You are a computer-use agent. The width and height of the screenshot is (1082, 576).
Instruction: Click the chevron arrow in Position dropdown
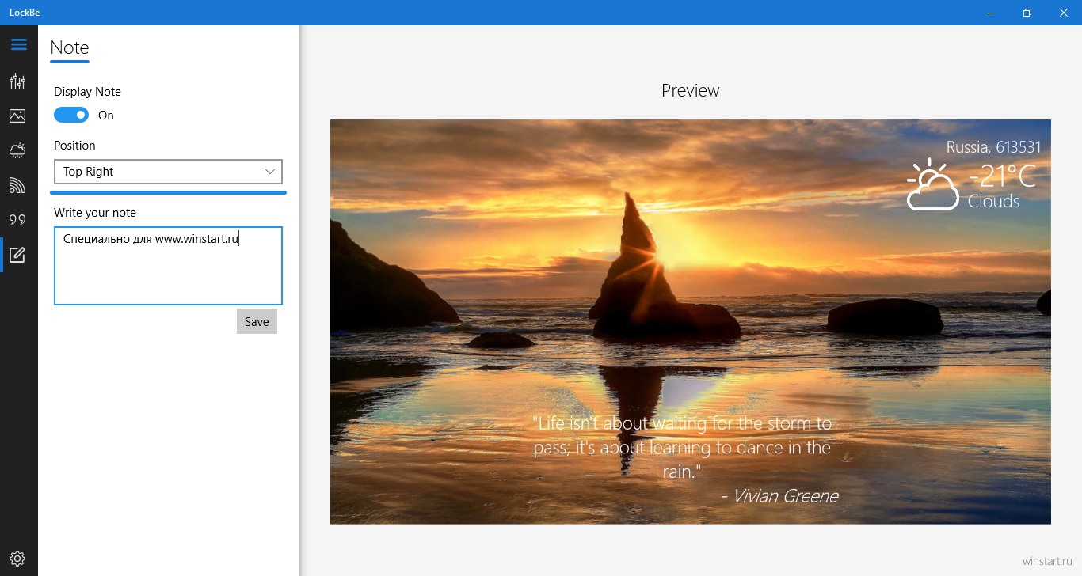coord(269,172)
